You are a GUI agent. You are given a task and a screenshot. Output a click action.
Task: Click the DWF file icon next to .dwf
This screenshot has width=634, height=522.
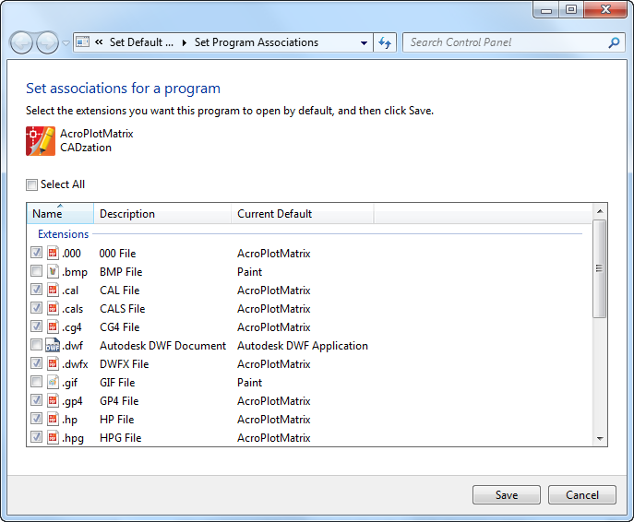(x=53, y=345)
